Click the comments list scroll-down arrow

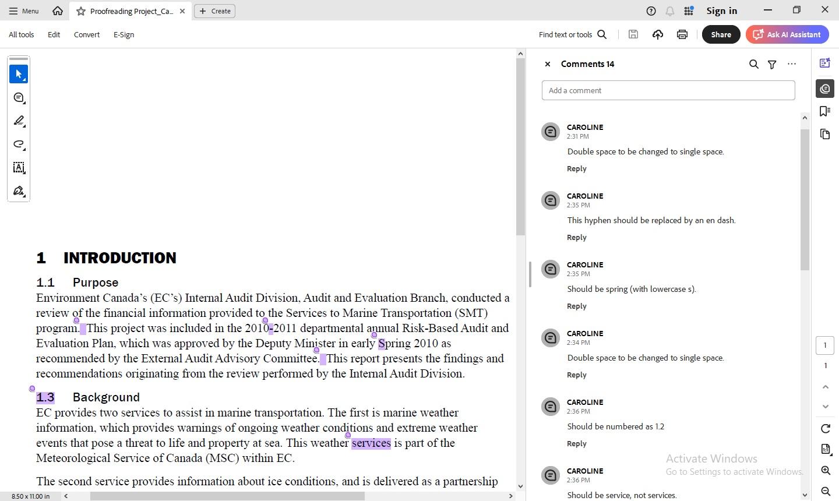point(805,495)
